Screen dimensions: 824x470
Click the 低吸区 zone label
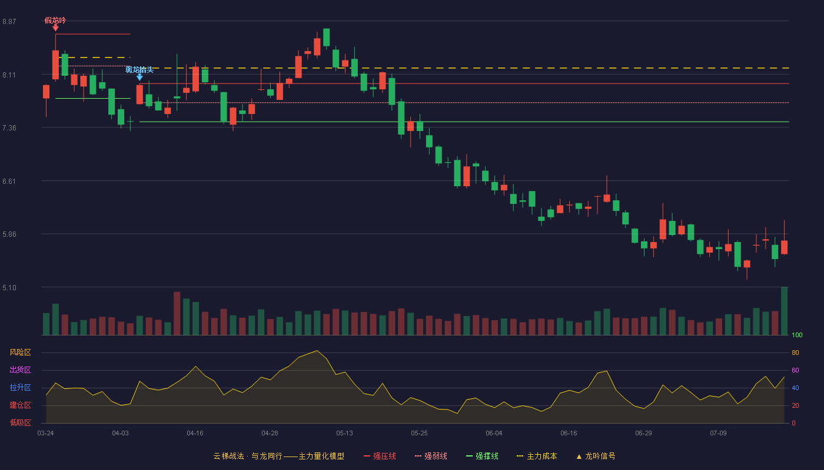pos(20,422)
